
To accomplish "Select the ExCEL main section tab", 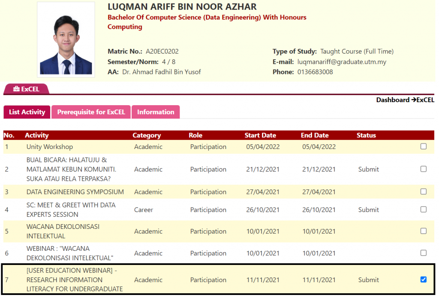I will point(27,89).
